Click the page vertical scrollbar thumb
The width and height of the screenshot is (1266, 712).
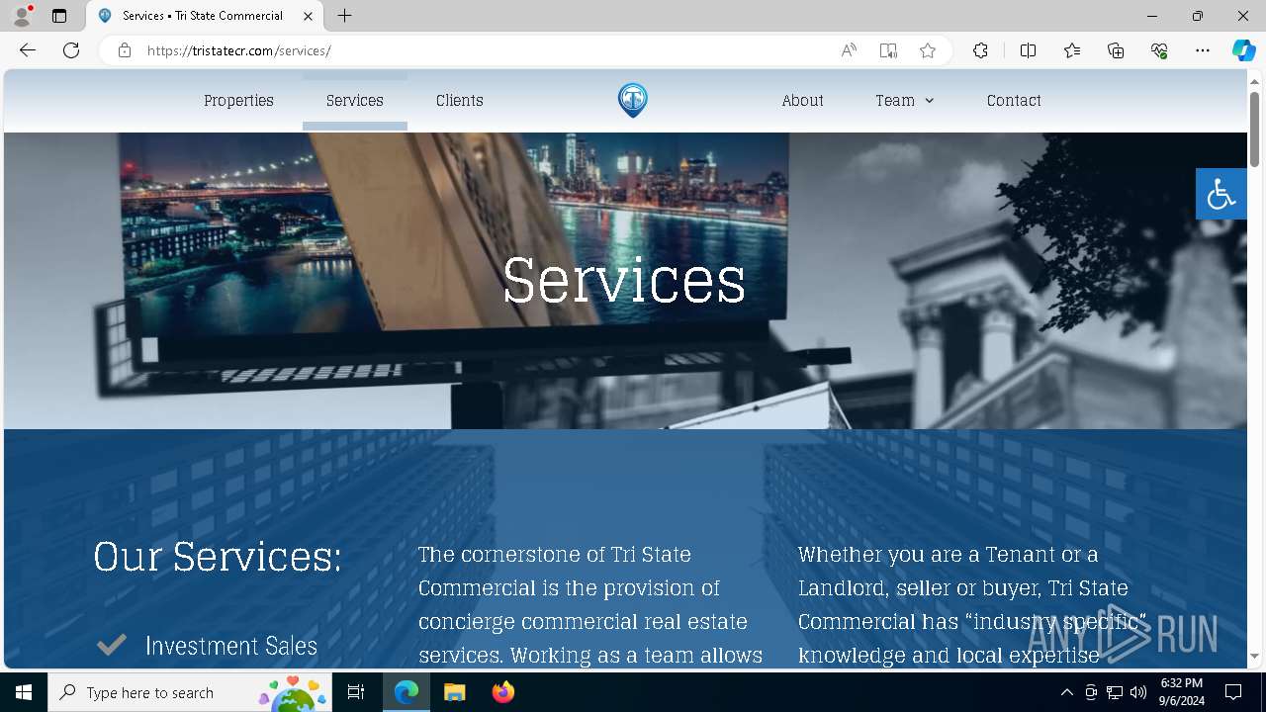tap(1254, 129)
